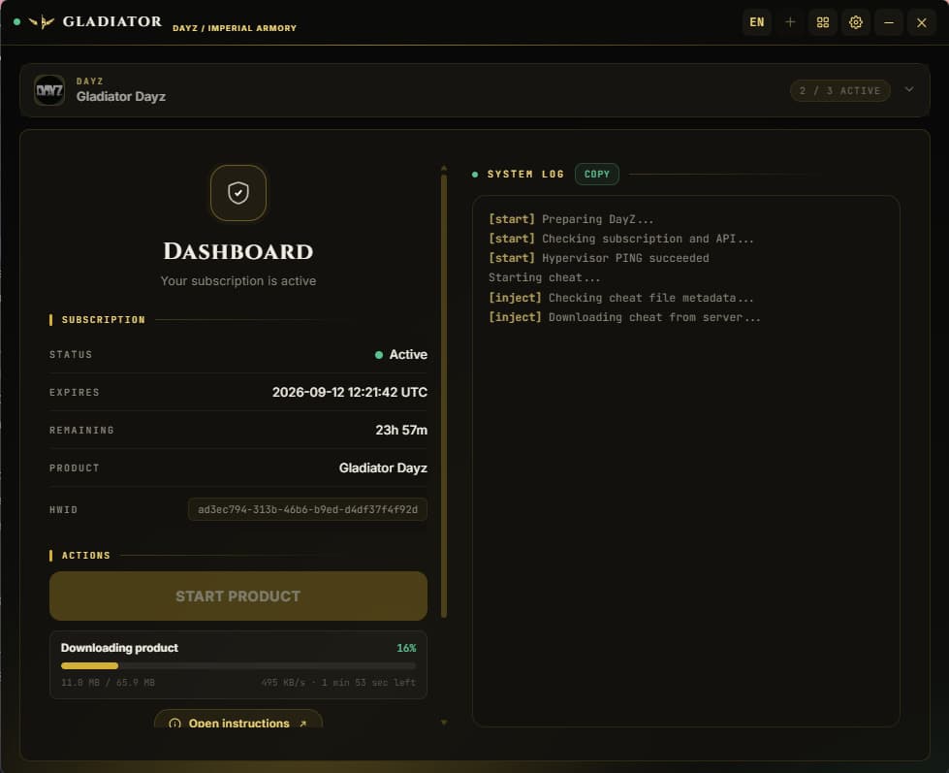Click the scrollbar down arrow in dashboard panel
Image resolution: width=949 pixels, height=773 pixels.
[444, 723]
